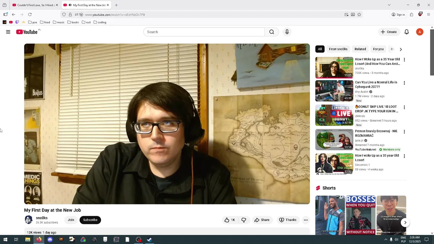434x244 pixels.
Task: Focus the YouTube search field
Action: [204, 32]
